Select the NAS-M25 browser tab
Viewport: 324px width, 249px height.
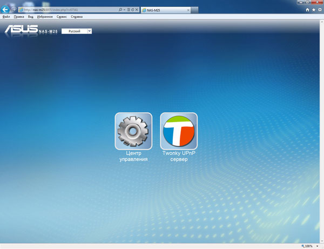[166, 10]
